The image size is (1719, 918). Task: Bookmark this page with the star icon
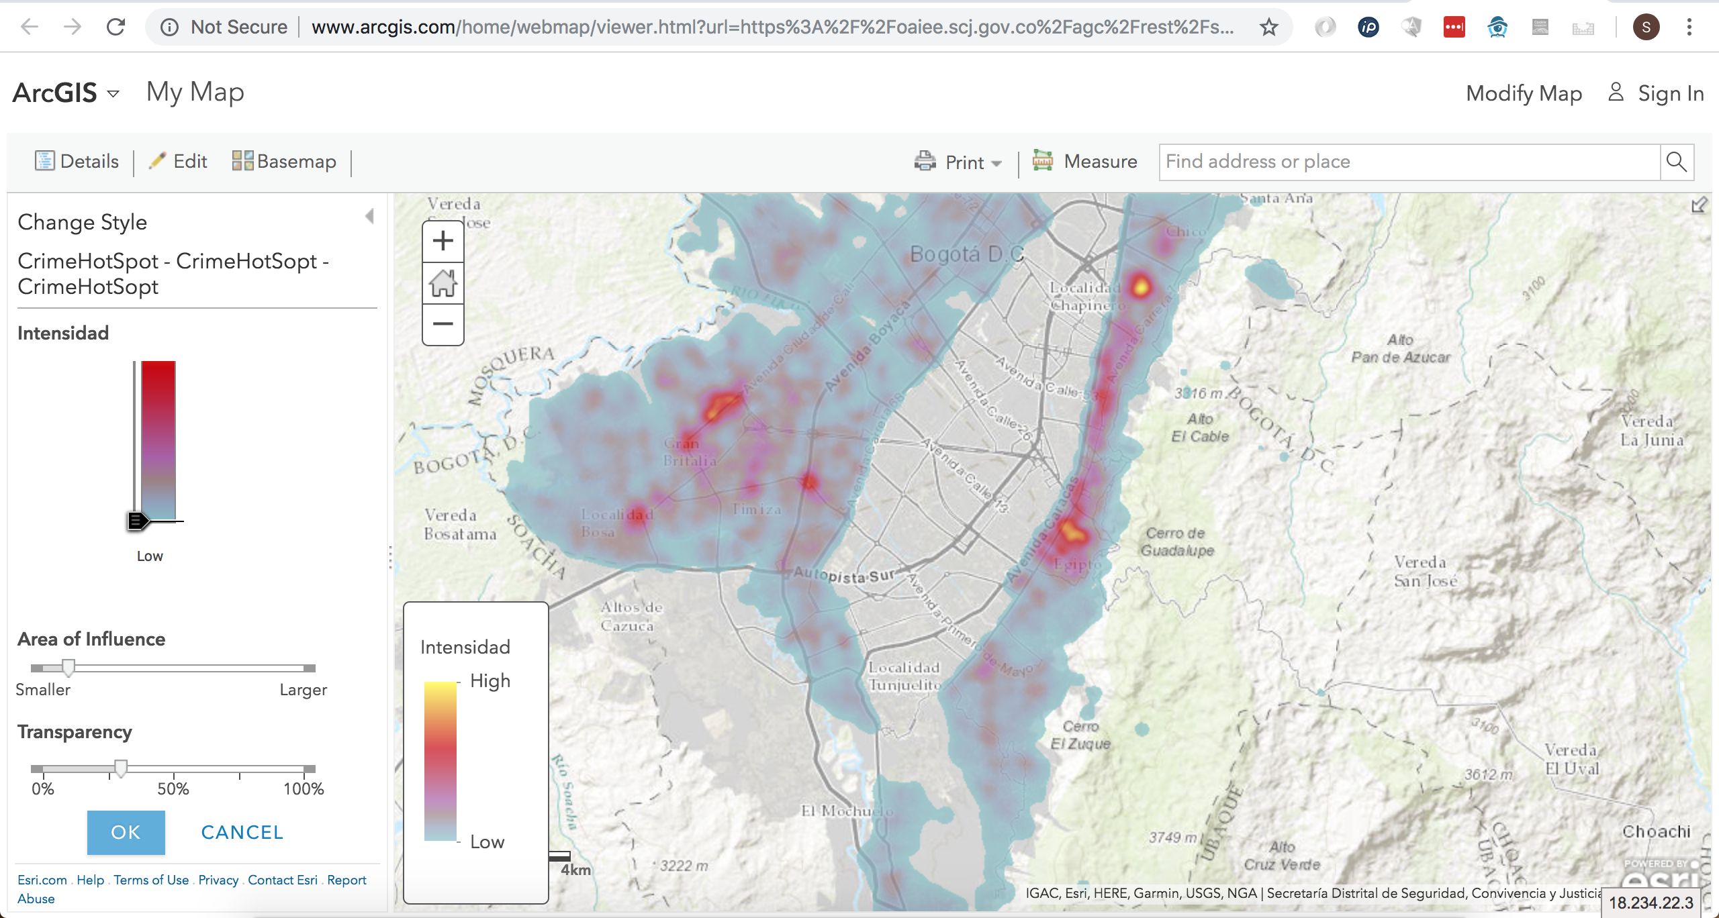(1268, 27)
